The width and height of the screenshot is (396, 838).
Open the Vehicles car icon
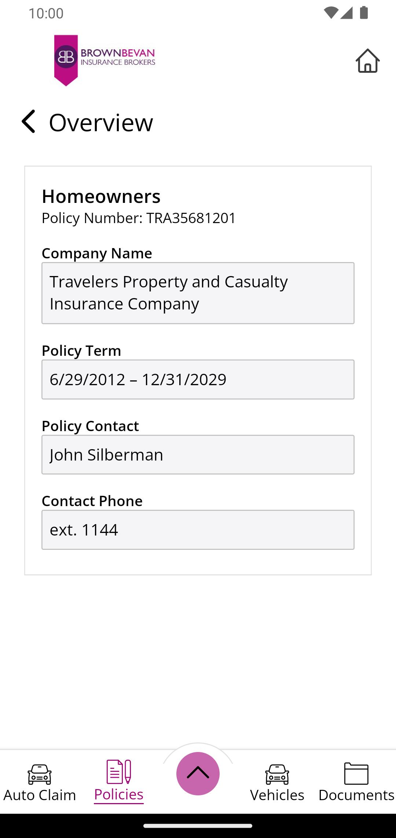pos(277,774)
